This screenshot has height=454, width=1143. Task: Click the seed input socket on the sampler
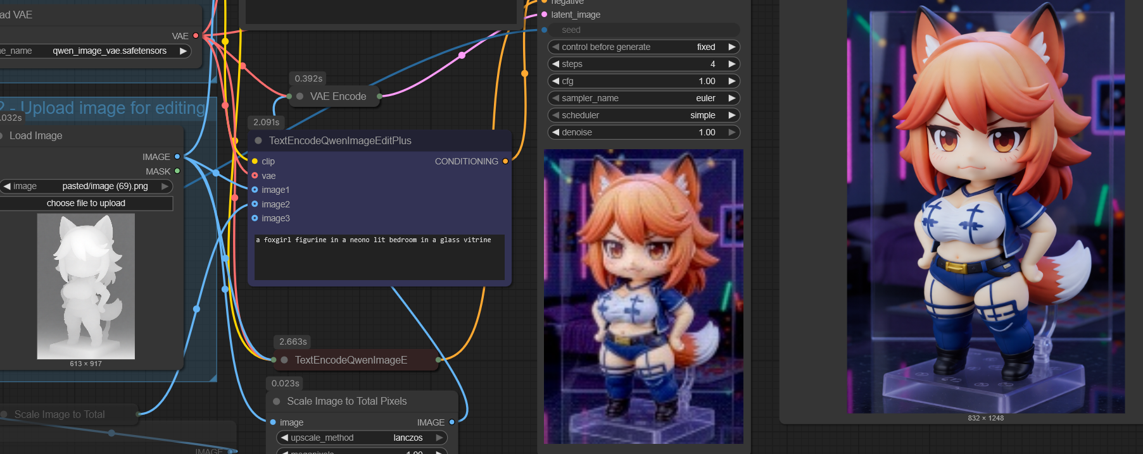click(544, 30)
